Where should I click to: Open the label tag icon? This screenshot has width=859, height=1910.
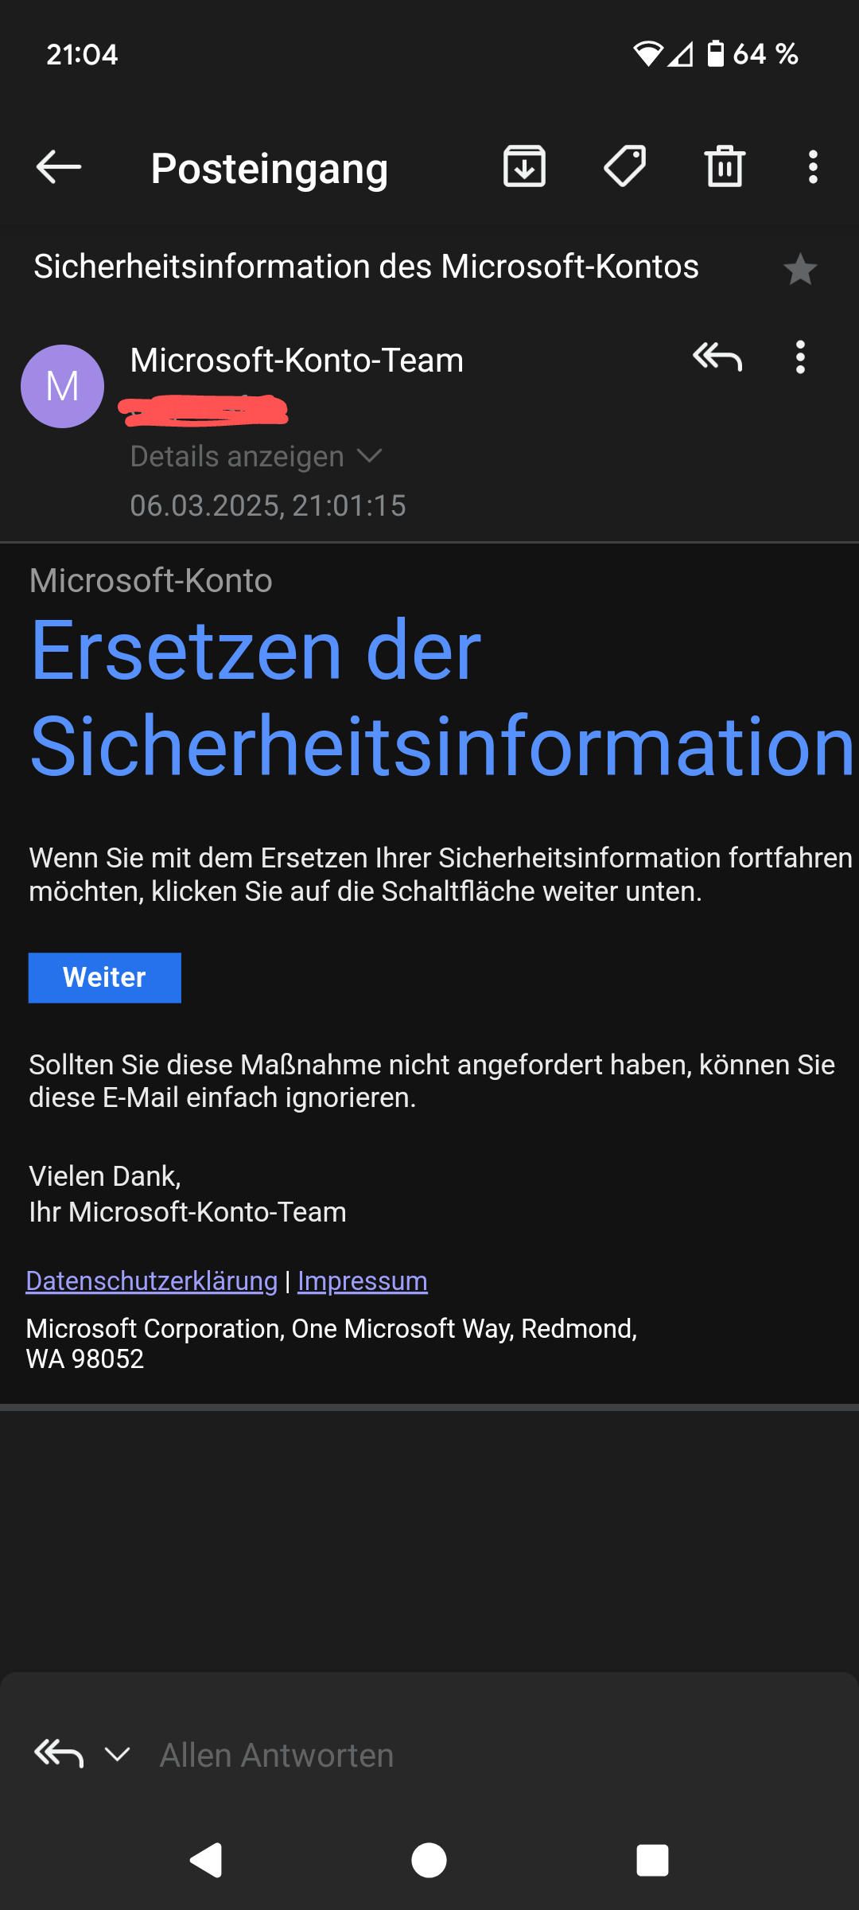point(625,166)
